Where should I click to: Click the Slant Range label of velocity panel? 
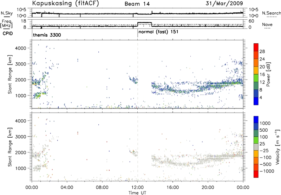click(10, 147)
